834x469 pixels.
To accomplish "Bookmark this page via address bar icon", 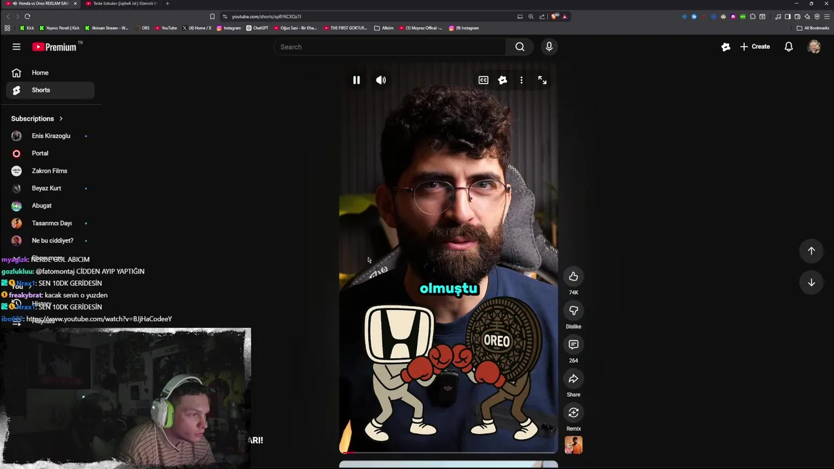I will (x=212, y=16).
